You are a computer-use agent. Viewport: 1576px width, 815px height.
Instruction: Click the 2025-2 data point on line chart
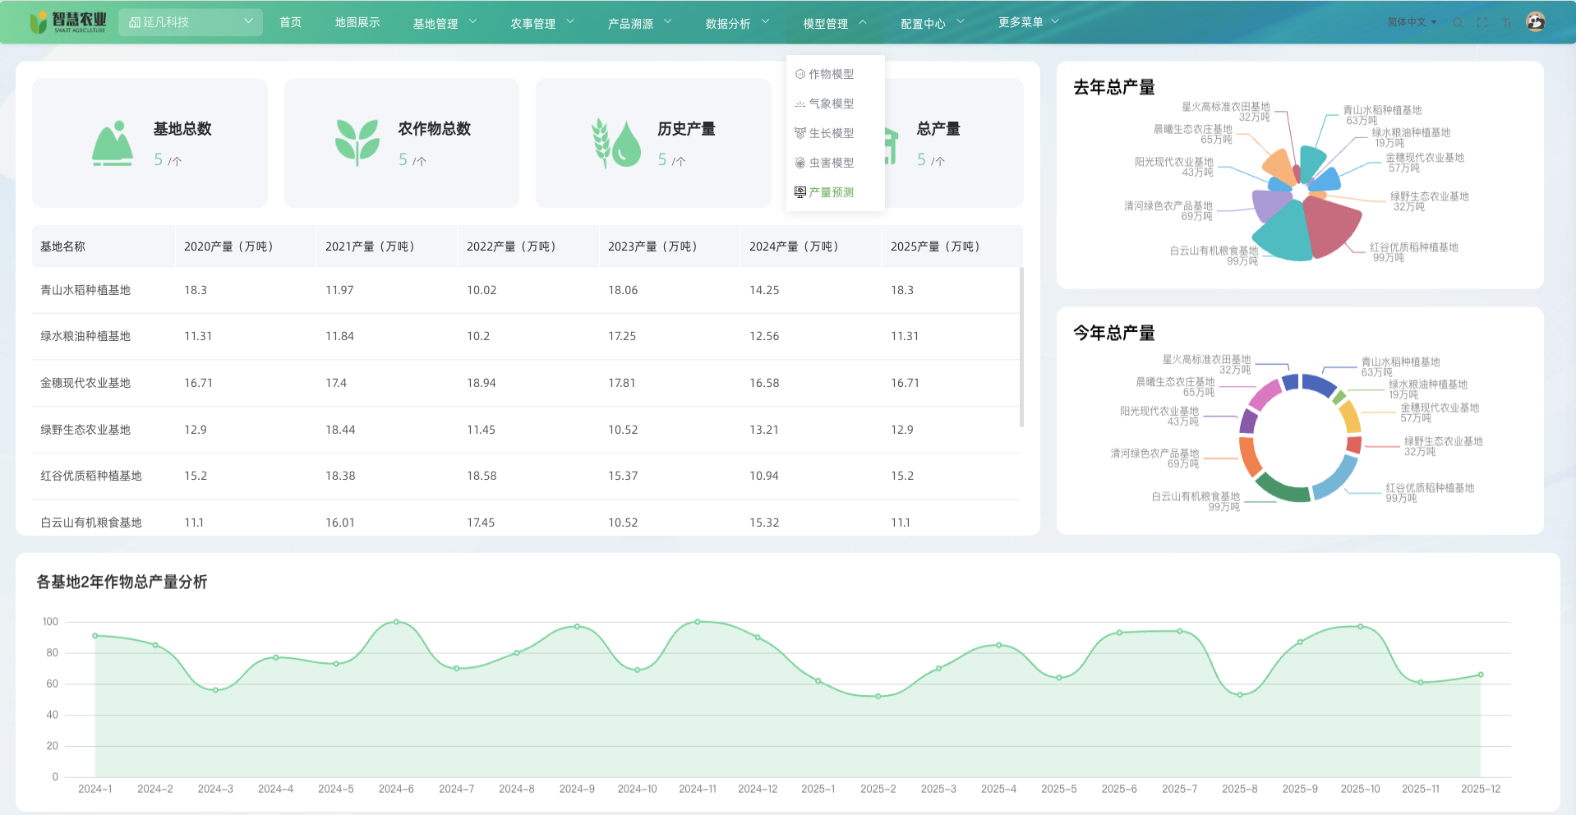coord(878,696)
